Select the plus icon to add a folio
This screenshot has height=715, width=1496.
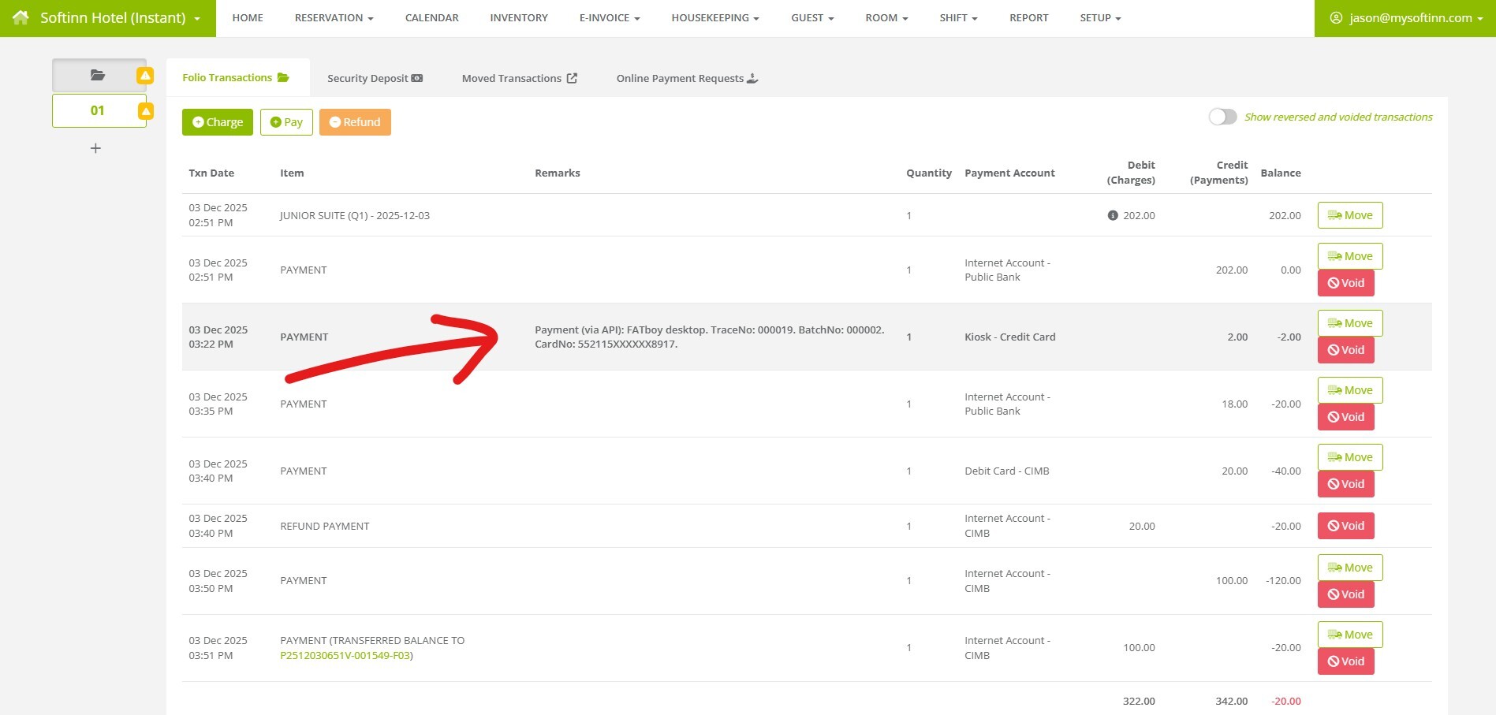[95, 147]
